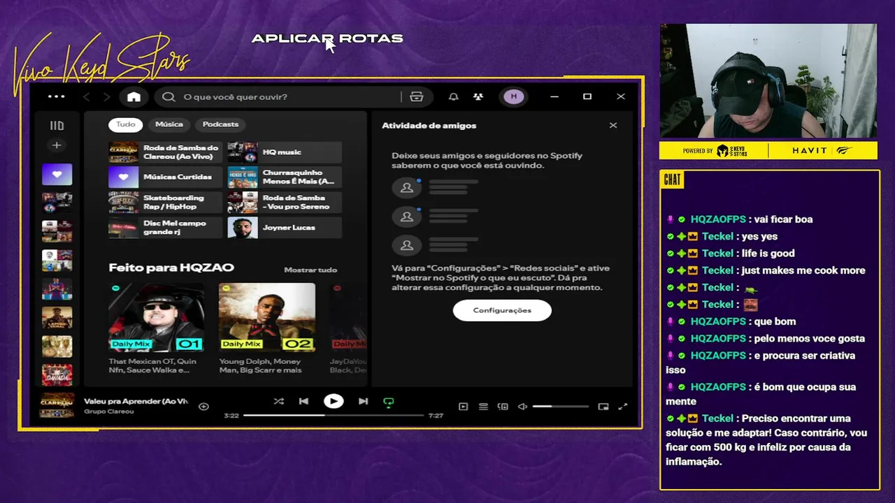Collapse Your Library icon in sidebar
This screenshot has width=895, height=503.
tap(57, 126)
